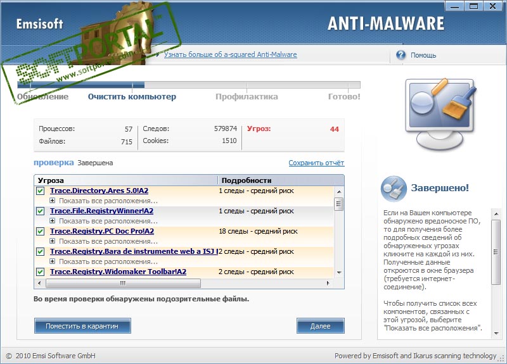Click threat list scroll right arrow

pyautogui.click(x=328, y=283)
